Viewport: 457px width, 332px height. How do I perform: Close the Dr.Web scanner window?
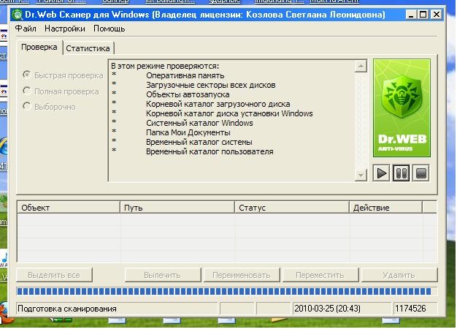437,15
